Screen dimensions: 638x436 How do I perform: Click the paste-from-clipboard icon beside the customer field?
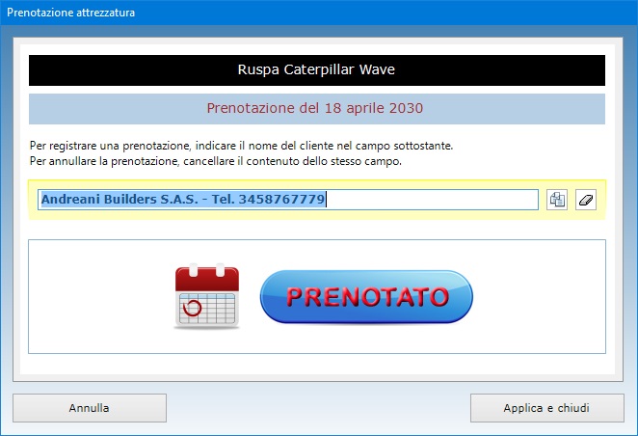pyautogui.click(x=557, y=200)
